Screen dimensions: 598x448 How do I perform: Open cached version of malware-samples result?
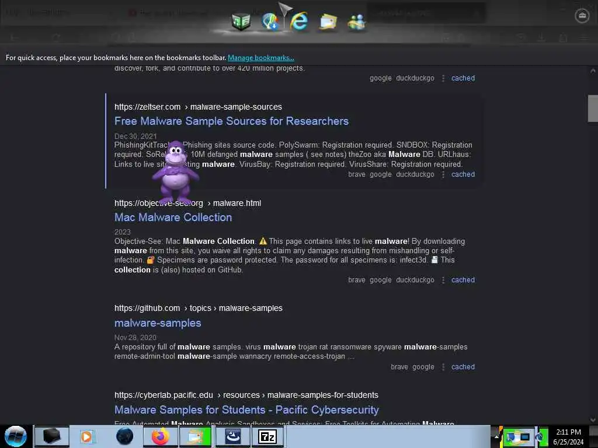463,367
